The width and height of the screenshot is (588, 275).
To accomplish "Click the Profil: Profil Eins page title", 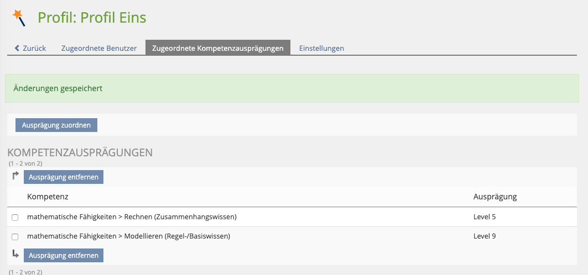I will (x=92, y=18).
